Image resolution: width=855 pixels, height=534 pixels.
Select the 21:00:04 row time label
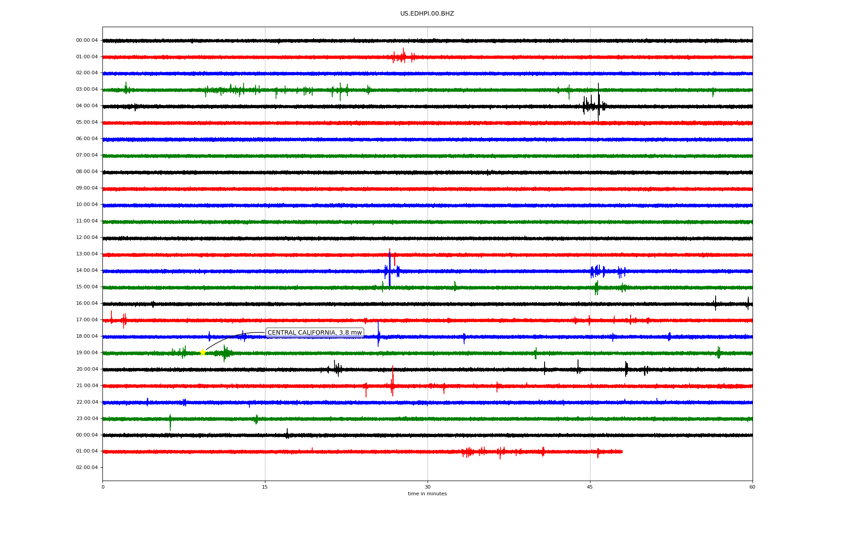coord(87,386)
